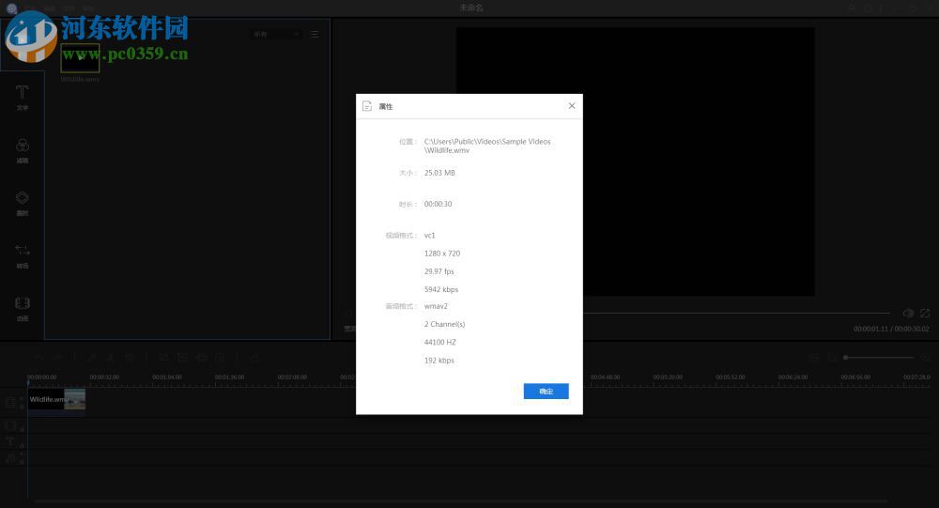Click the audio track music icon on the timeline

click(10, 457)
